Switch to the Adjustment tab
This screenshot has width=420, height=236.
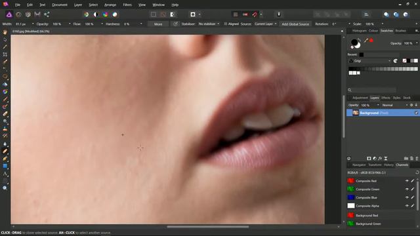click(360, 98)
